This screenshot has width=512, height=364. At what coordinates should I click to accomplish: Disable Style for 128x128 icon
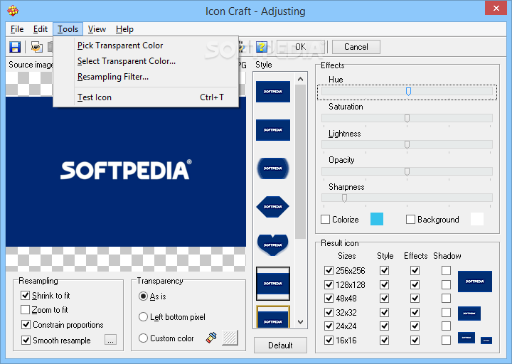pos(384,284)
